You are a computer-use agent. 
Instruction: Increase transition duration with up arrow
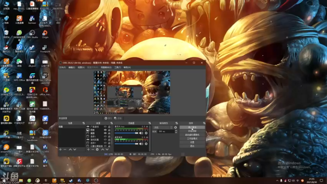[176, 130]
